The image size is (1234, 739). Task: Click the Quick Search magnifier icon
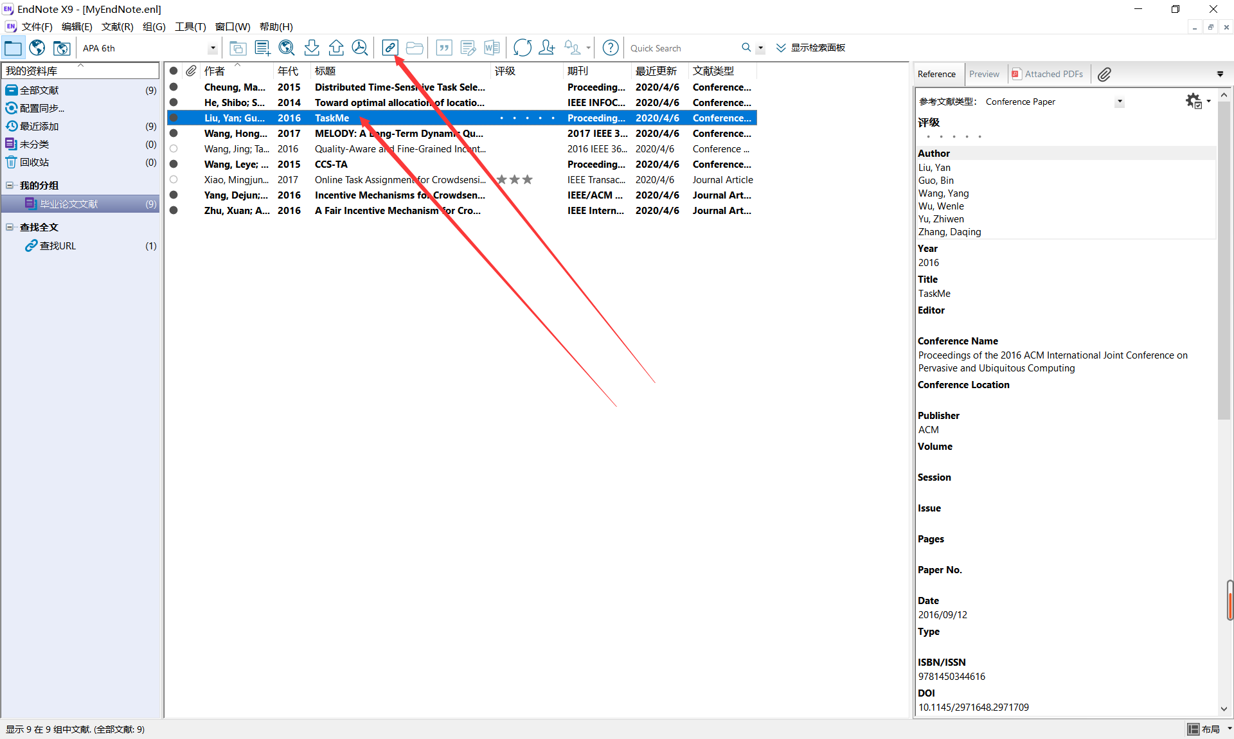[x=746, y=48]
